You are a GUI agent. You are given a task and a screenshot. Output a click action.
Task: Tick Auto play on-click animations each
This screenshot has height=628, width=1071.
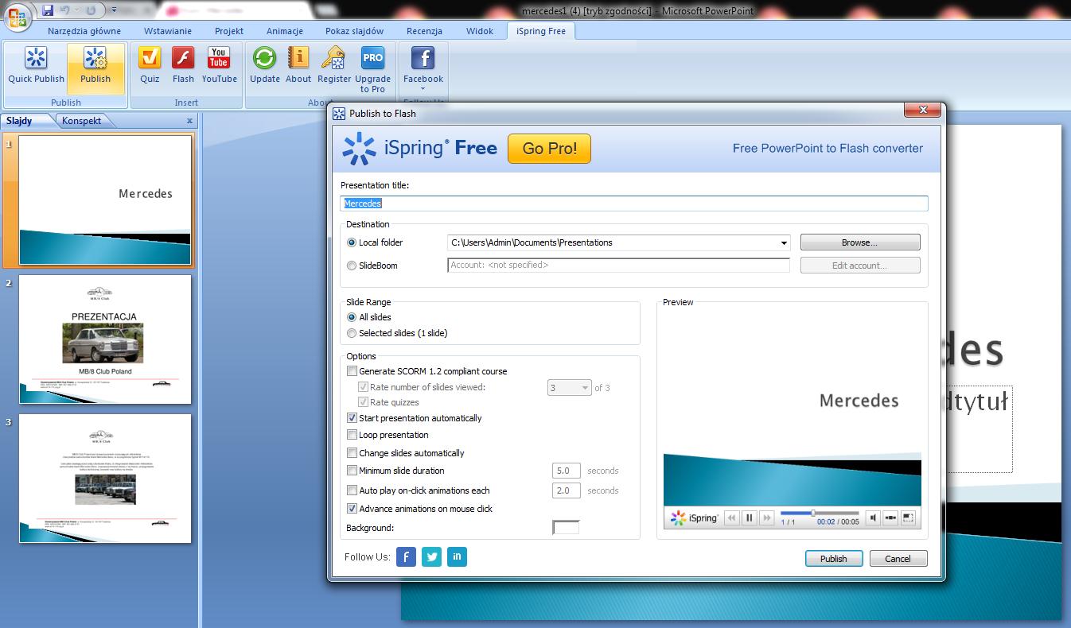352,490
